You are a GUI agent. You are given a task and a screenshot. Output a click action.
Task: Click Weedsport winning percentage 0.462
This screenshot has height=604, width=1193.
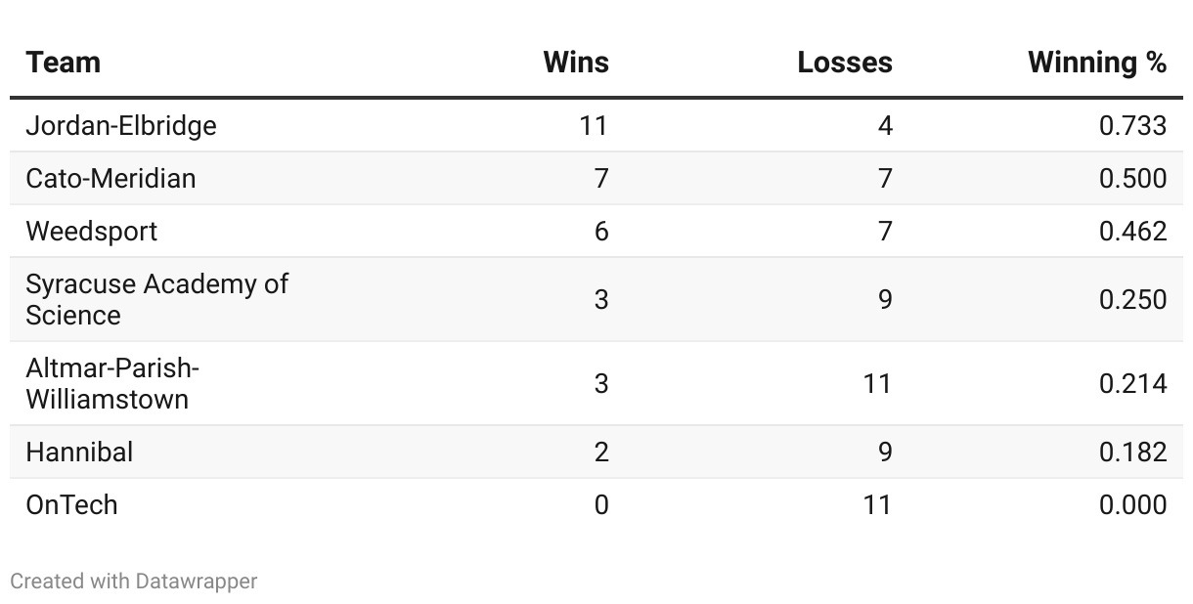[x=1132, y=232]
